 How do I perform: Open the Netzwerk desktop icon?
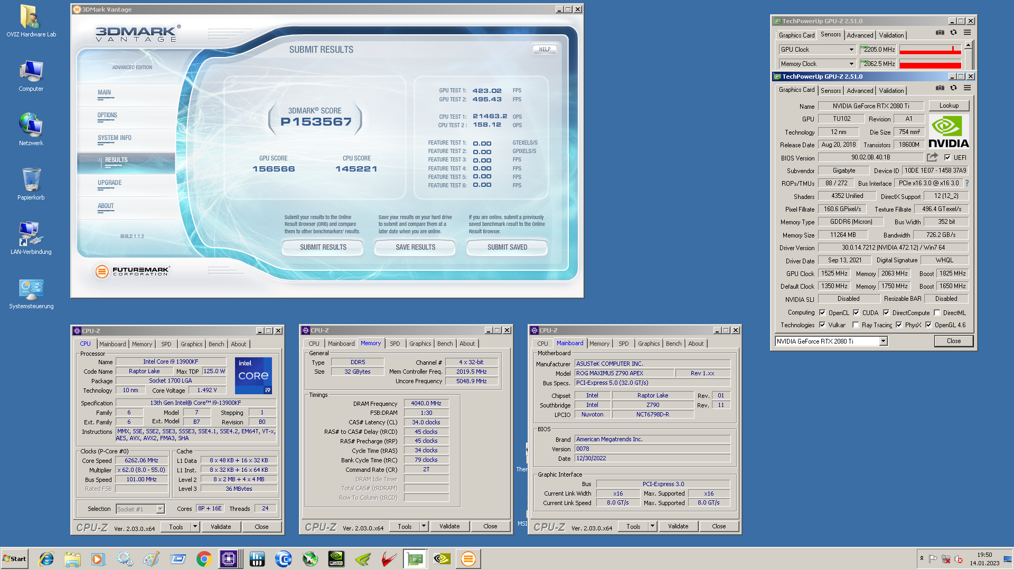point(31,130)
